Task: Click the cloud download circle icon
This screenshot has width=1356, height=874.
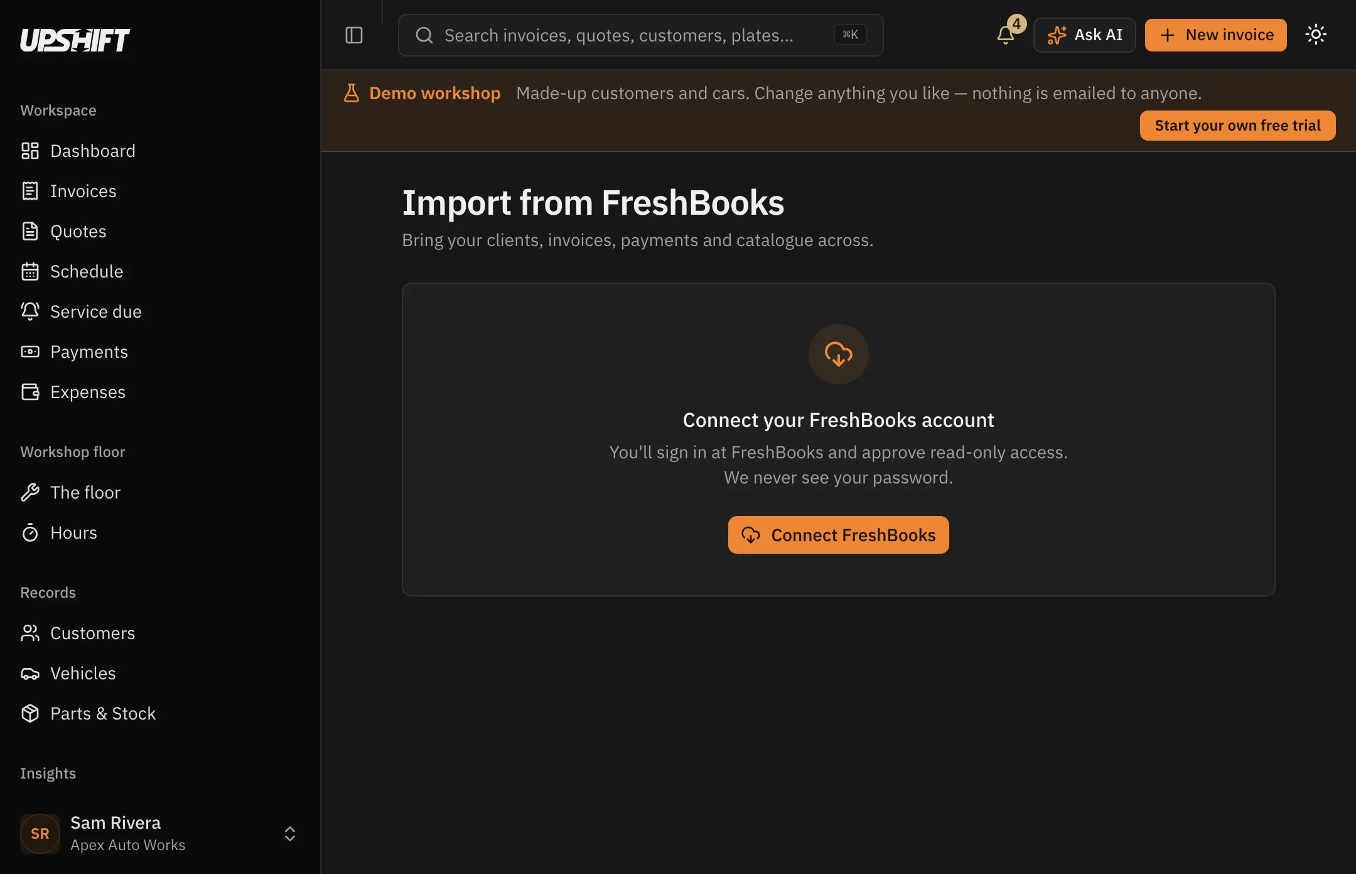Action: click(x=839, y=354)
